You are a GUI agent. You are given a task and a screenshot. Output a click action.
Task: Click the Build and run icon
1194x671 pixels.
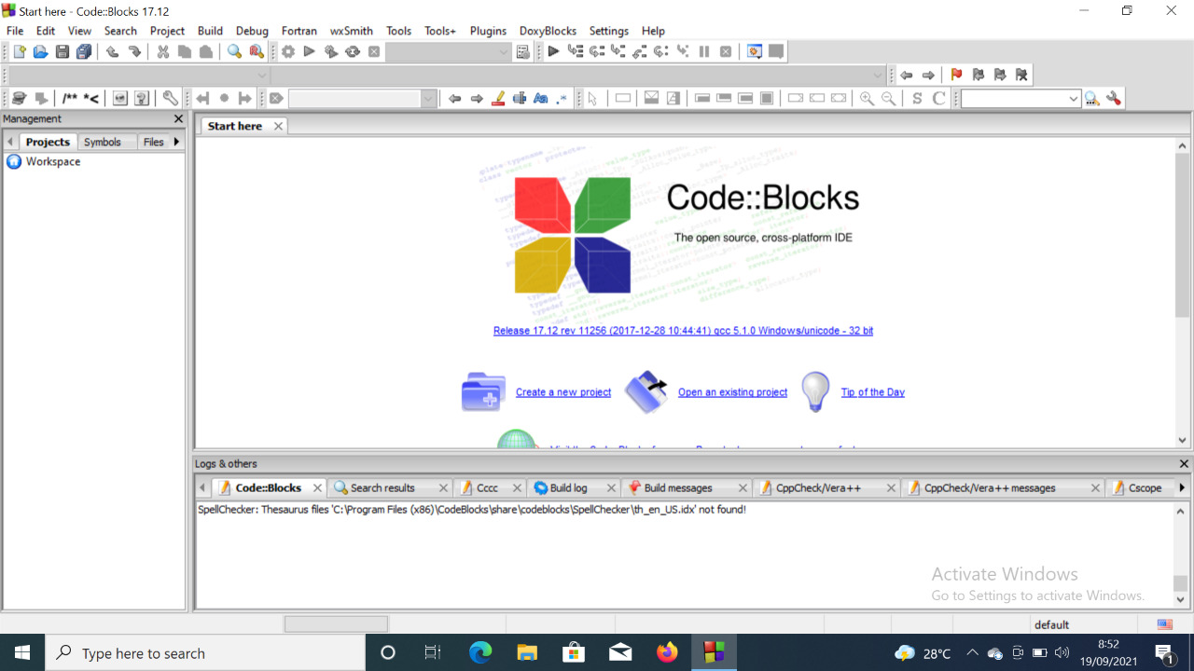331,52
